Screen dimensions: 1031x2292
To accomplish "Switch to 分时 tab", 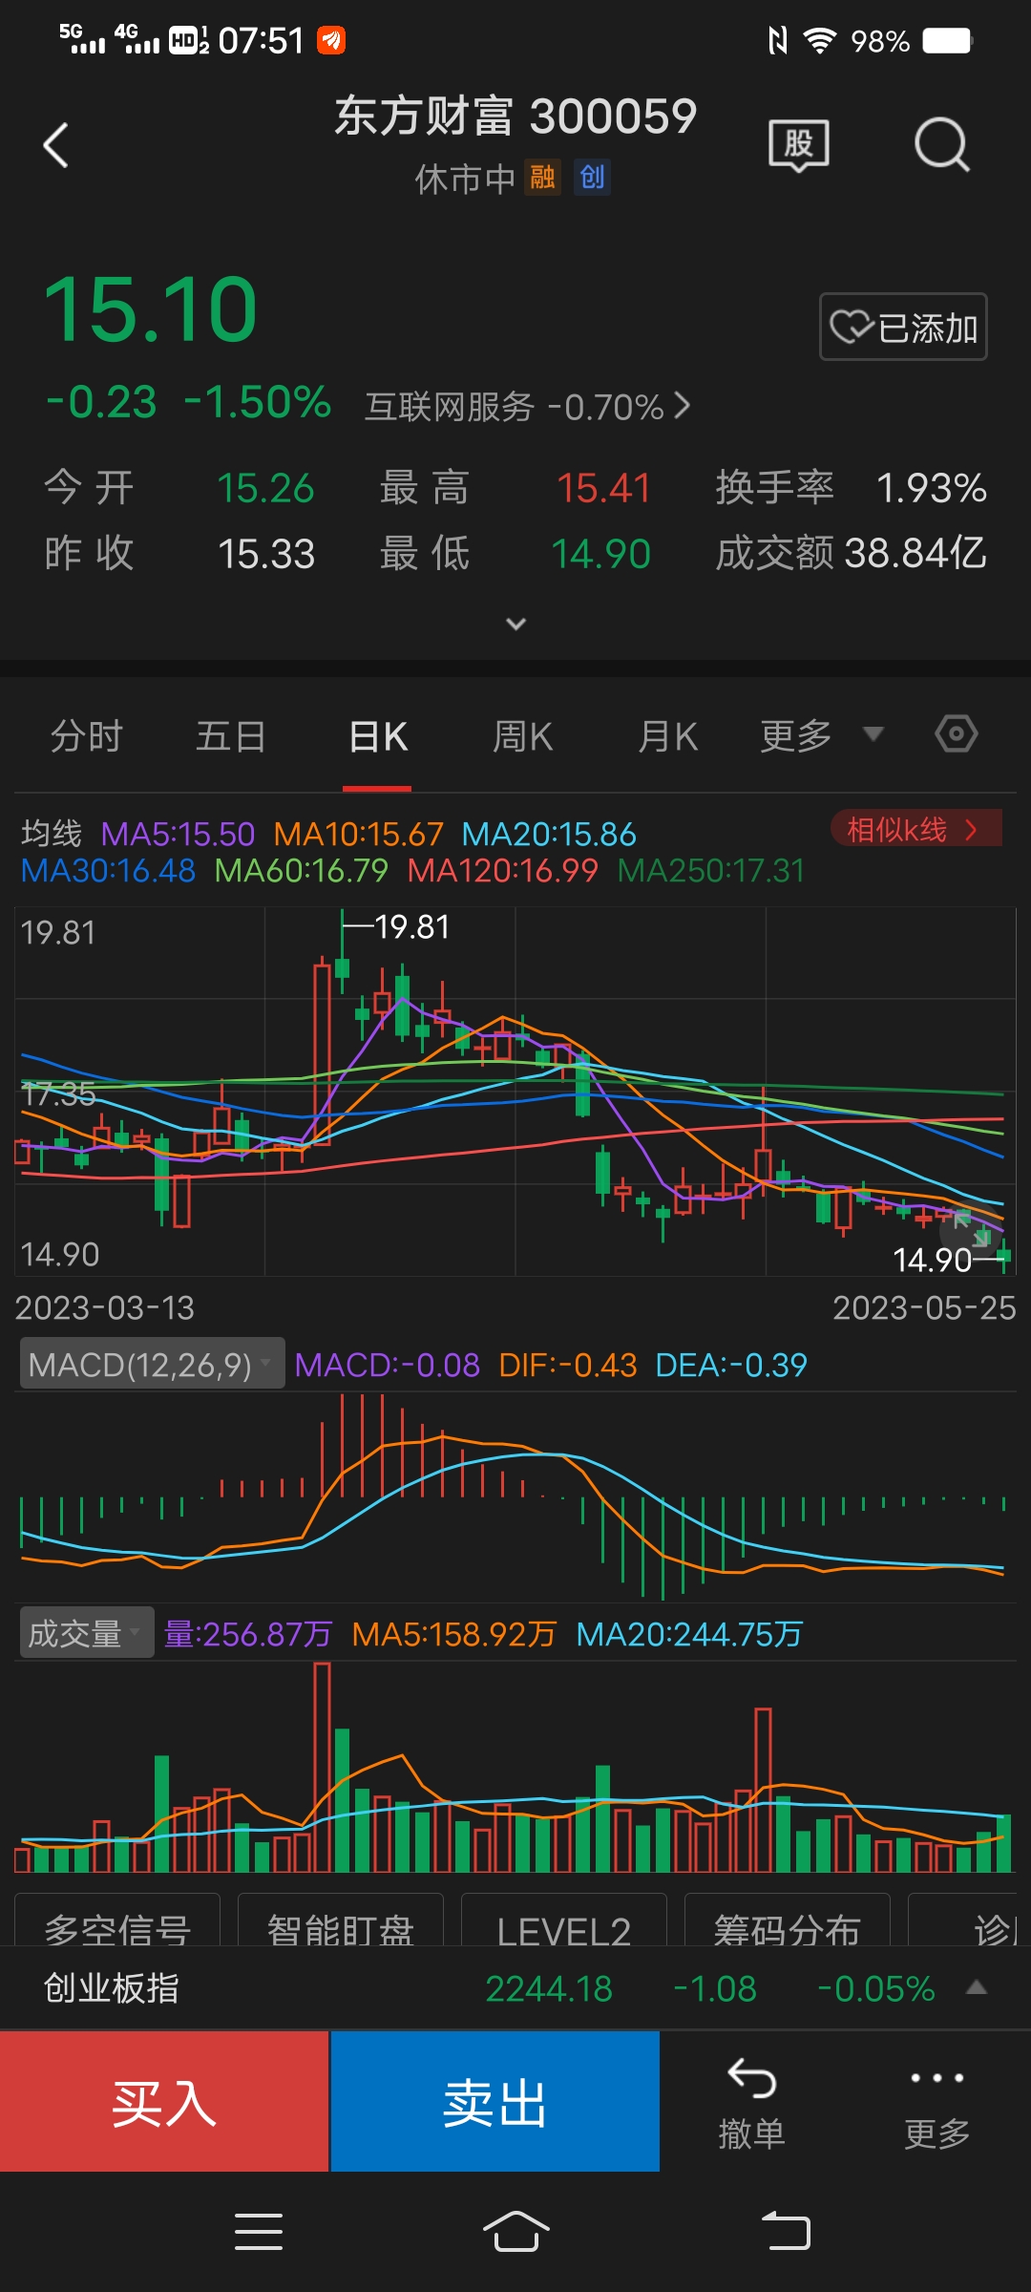I will [x=87, y=736].
